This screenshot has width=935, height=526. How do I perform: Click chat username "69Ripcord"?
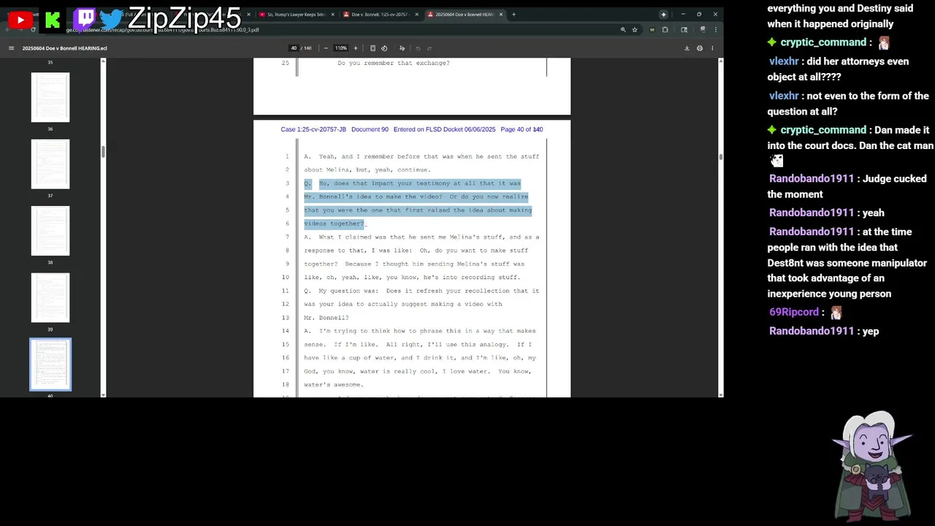click(794, 312)
